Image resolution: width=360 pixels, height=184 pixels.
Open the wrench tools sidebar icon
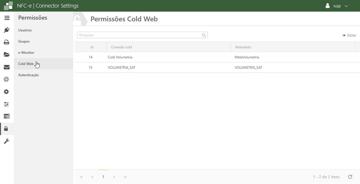pyautogui.click(x=7, y=141)
